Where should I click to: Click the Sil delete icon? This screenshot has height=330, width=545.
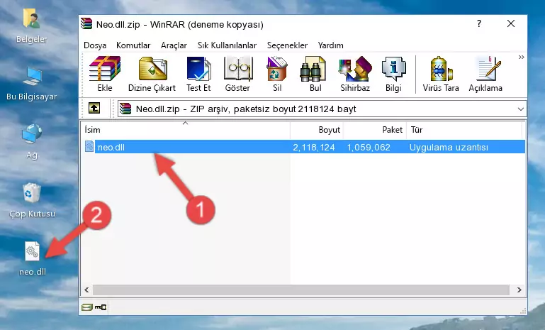277,74
